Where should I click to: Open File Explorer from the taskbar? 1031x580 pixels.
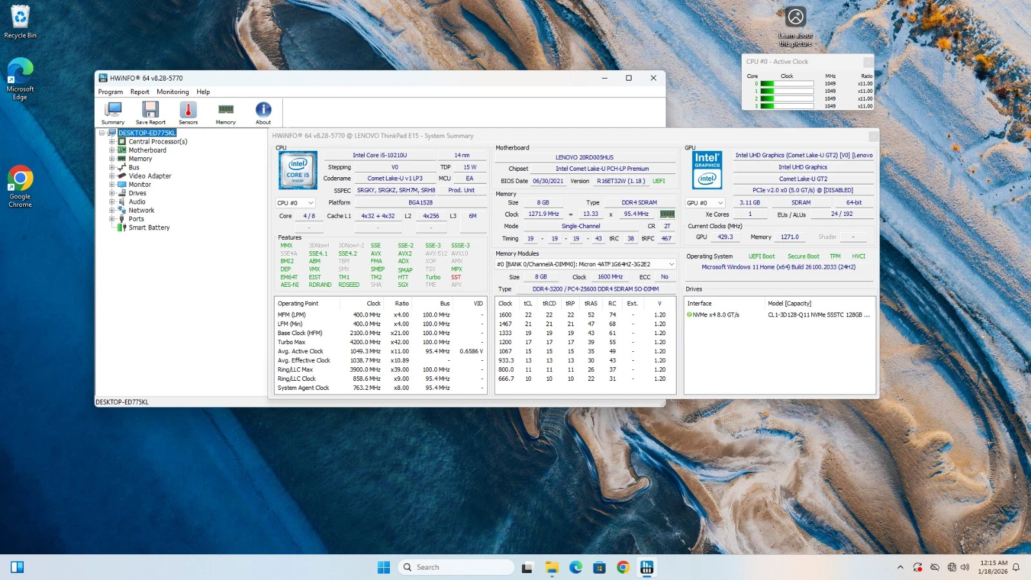(x=552, y=567)
